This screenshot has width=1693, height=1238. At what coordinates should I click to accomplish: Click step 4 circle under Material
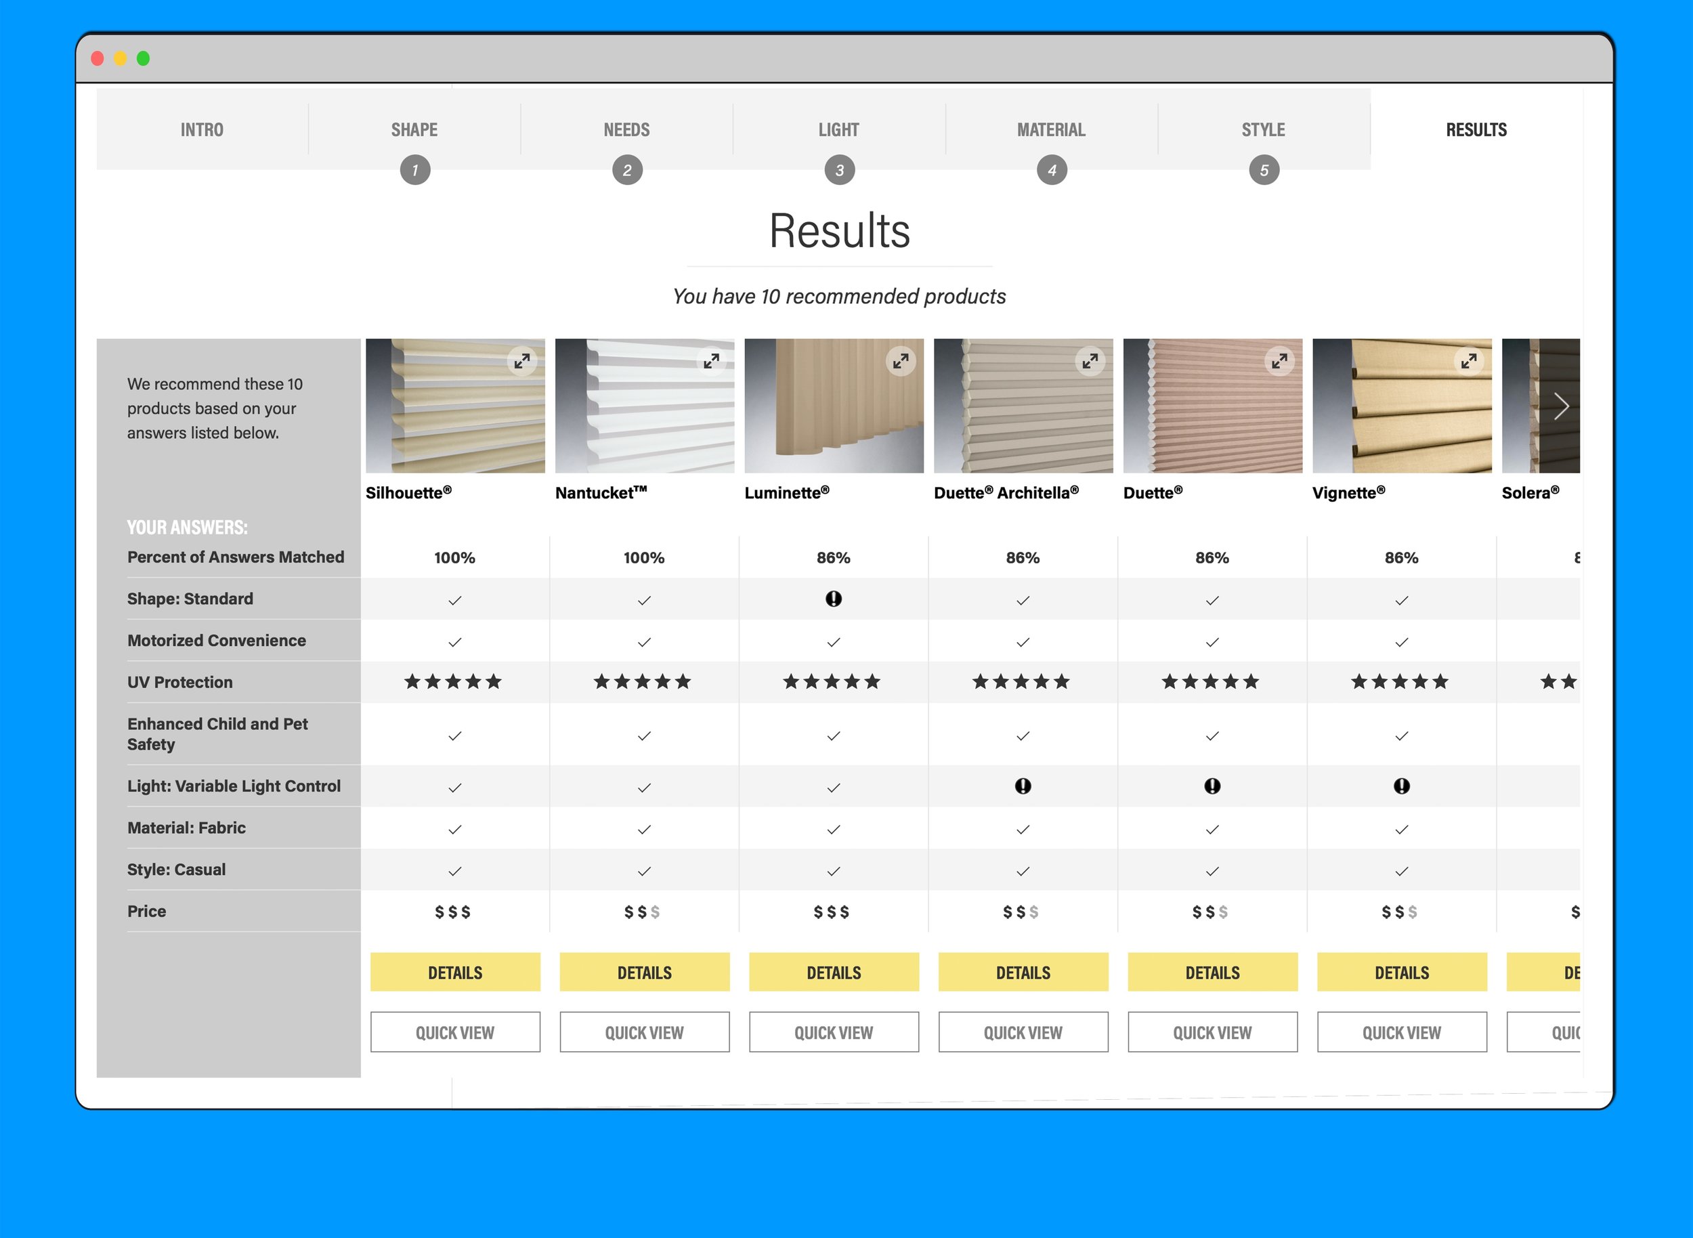1052,170
